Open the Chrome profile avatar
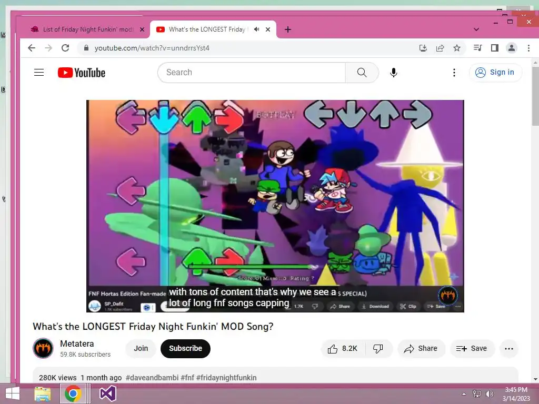The image size is (539, 404). point(512,48)
